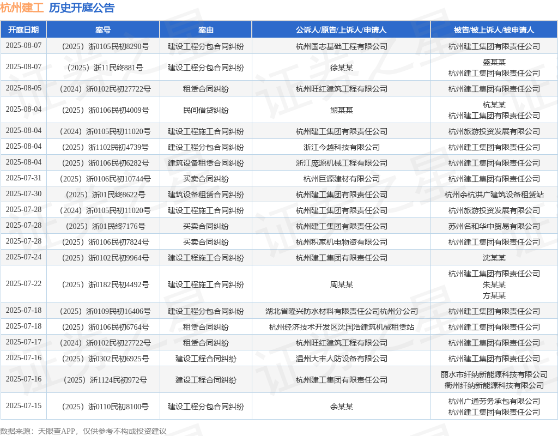This screenshot has height=436, width=558.
Task: Click the date 2025-07-24
Action: 23,257
